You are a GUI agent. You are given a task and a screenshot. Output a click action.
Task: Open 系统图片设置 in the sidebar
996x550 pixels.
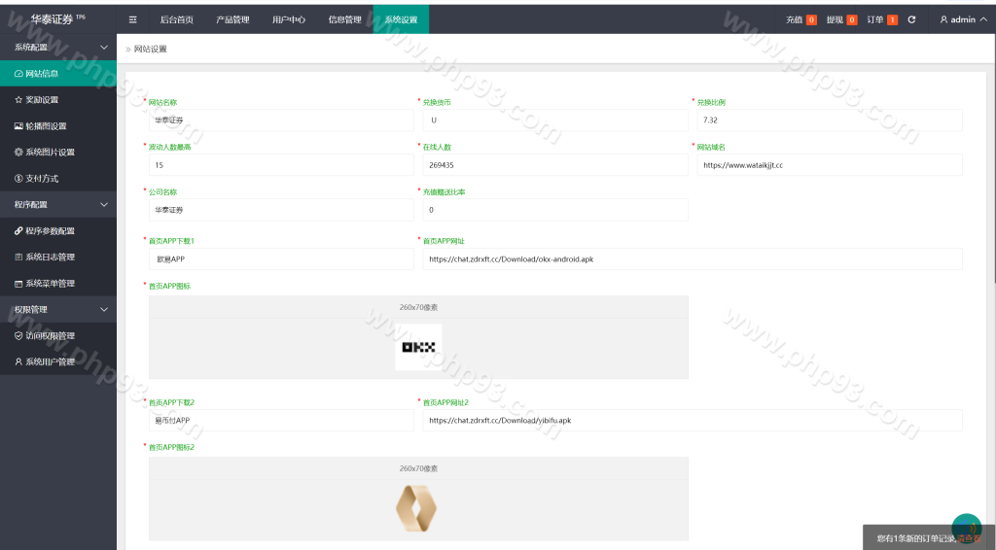tap(50, 153)
